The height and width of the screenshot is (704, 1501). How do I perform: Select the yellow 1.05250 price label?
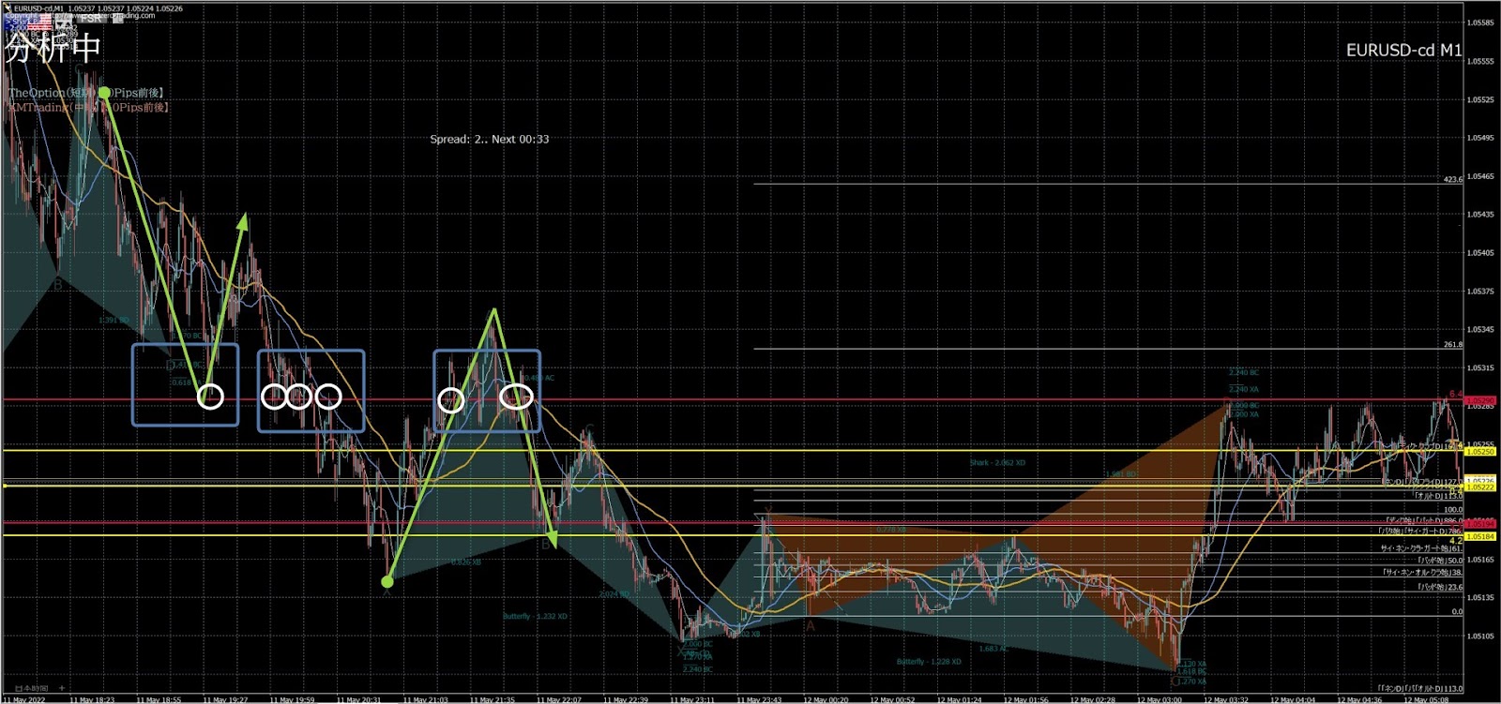pyautogui.click(x=1480, y=452)
